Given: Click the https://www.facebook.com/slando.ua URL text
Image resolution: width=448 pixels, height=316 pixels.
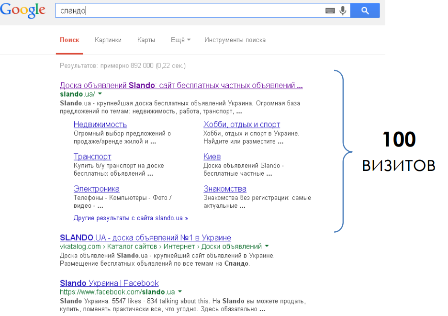Looking at the screenshot, I should click(117, 292).
